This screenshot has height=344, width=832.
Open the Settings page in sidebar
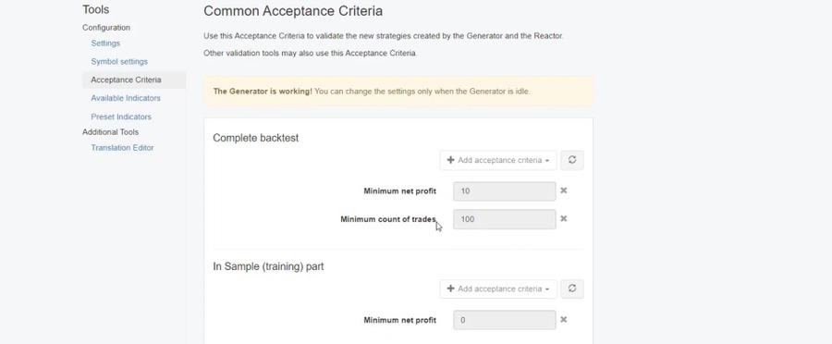pyautogui.click(x=105, y=43)
